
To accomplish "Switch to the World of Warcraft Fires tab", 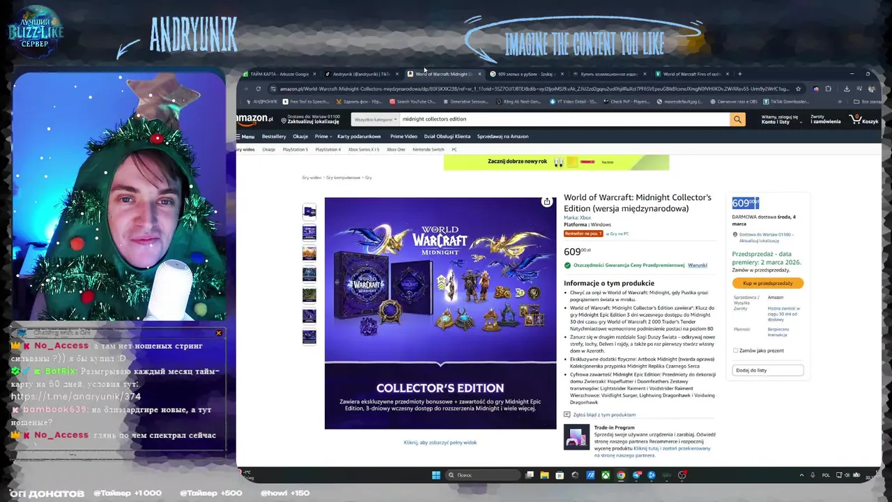I will 691,74.
